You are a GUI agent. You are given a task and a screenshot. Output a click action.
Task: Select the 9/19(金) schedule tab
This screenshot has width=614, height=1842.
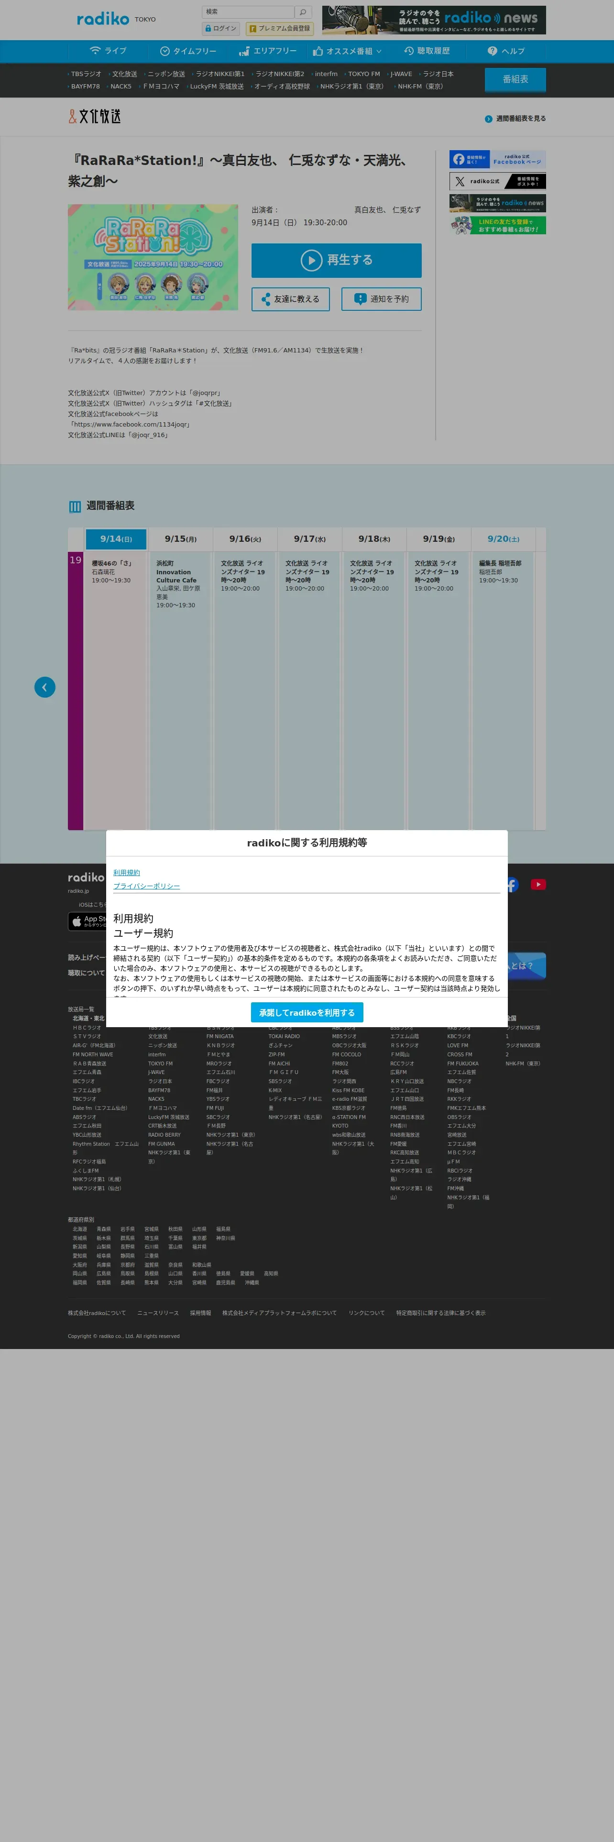pyautogui.click(x=439, y=539)
